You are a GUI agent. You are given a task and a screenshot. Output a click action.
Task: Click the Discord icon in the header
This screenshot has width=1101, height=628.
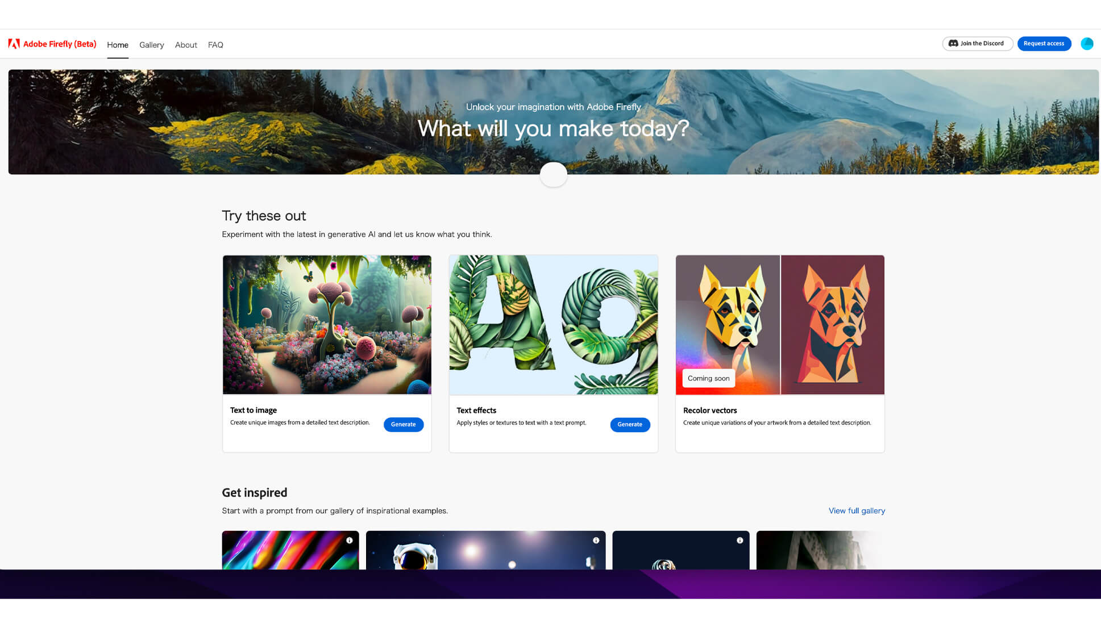pyautogui.click(x=953, y=43)
